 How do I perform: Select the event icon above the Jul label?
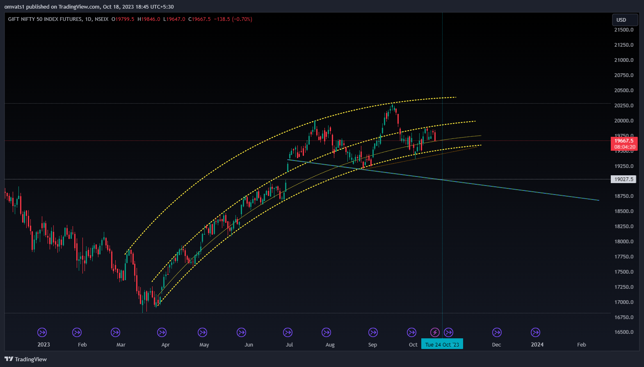click(288, 332)
